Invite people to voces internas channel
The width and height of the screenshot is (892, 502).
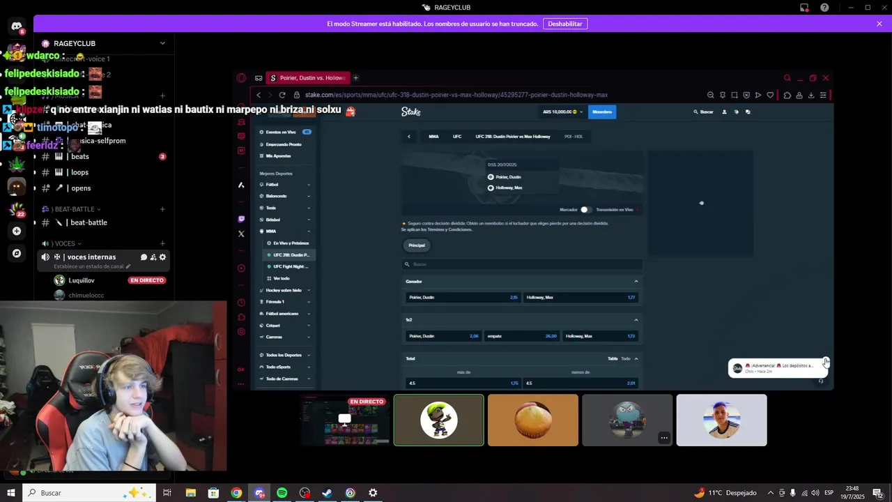[153, 257]
